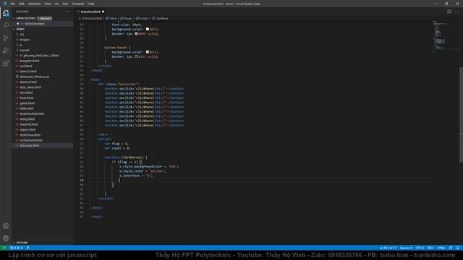
Task: Click background-color swatch under button:hover rule
Action: [148, 52]
